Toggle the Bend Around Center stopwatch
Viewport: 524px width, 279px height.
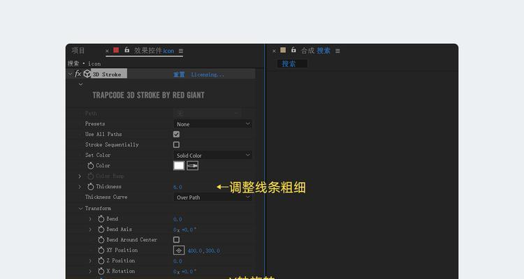[x=101, y=240]
